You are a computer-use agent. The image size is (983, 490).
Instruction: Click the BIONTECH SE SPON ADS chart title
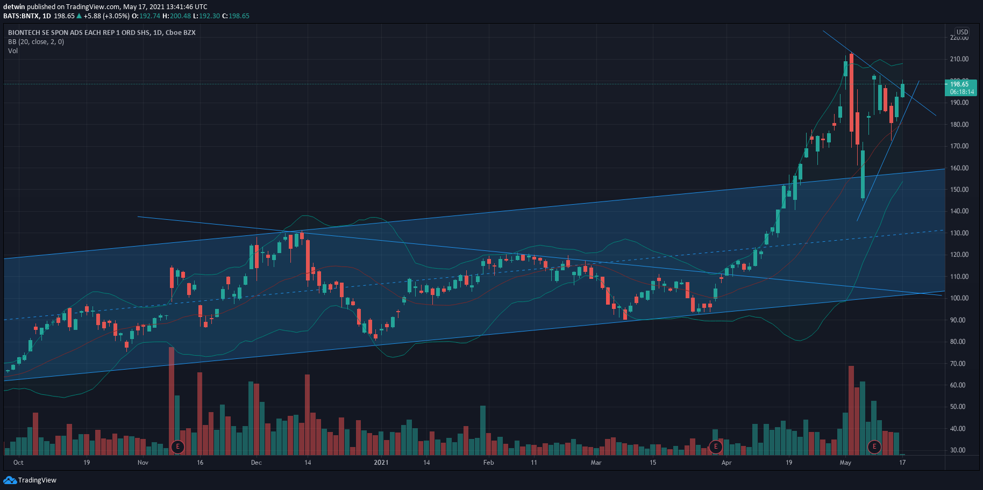(102, 33)
